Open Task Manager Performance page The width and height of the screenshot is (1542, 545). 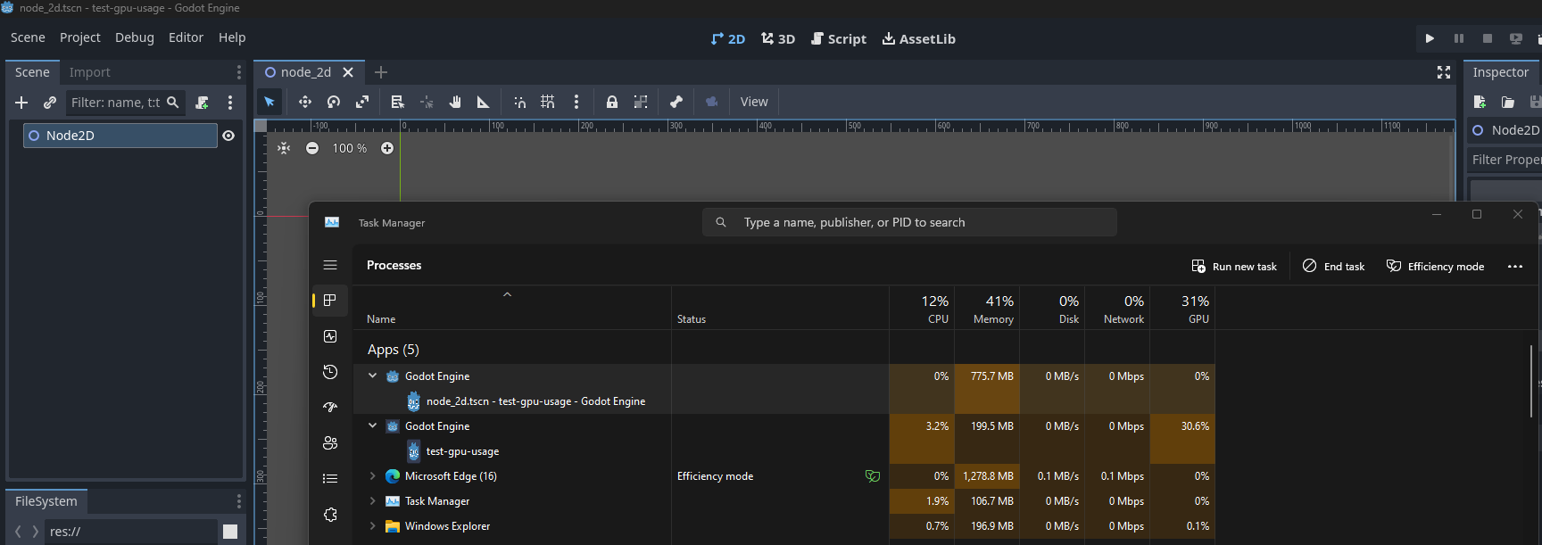[330, 336]
